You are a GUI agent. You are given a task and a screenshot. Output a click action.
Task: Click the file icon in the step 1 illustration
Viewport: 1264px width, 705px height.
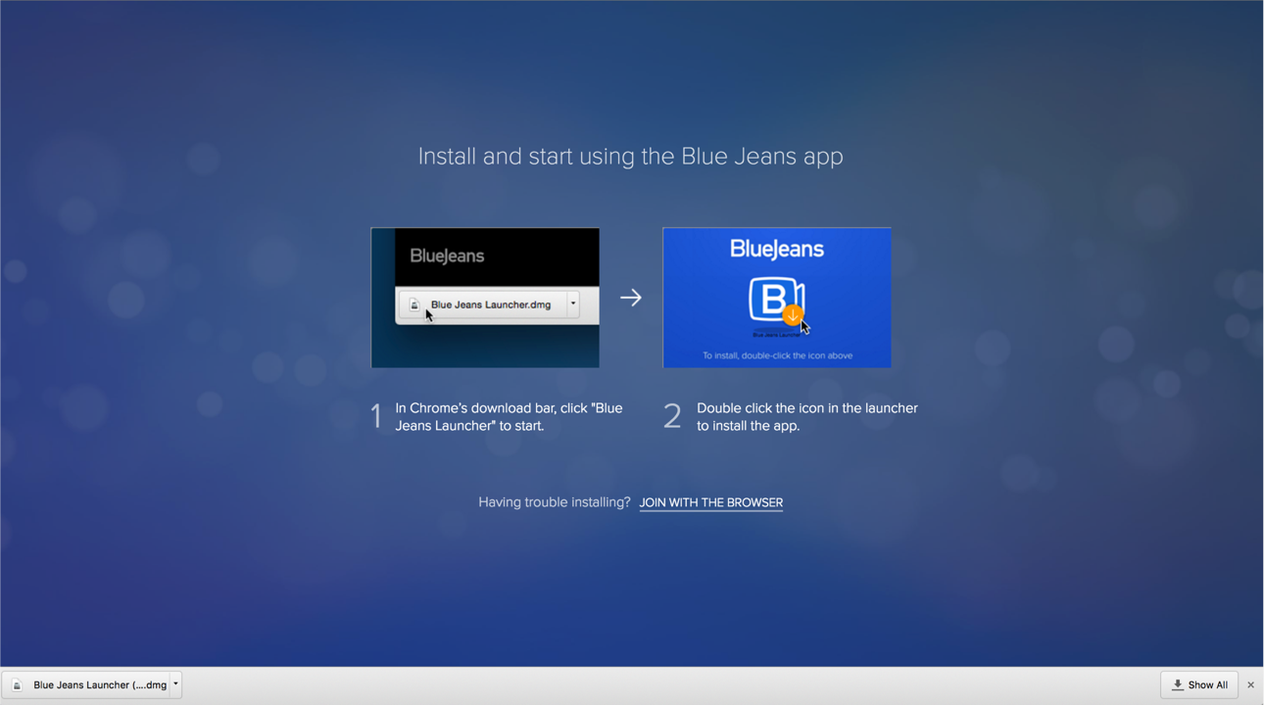tap(414, 305)
